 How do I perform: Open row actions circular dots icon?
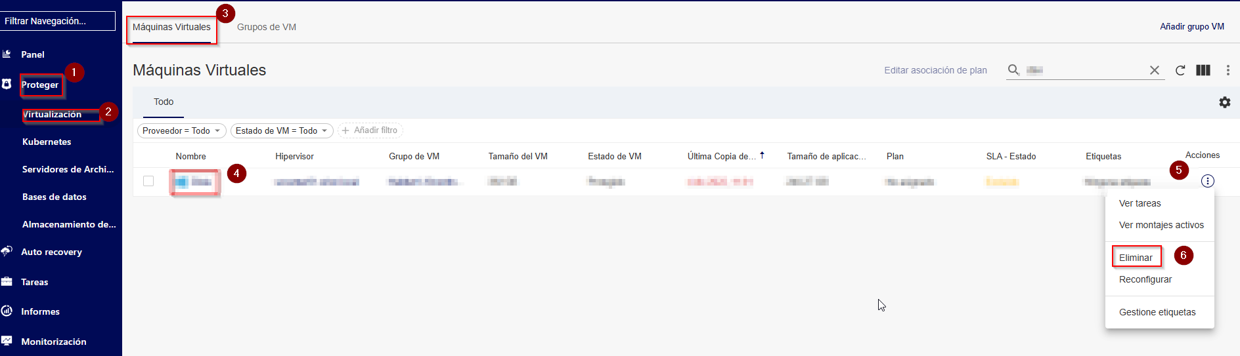coord(1207,181)
